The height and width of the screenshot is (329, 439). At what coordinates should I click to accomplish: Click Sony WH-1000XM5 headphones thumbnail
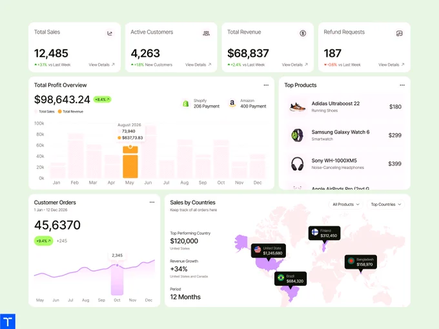point(297,164)
